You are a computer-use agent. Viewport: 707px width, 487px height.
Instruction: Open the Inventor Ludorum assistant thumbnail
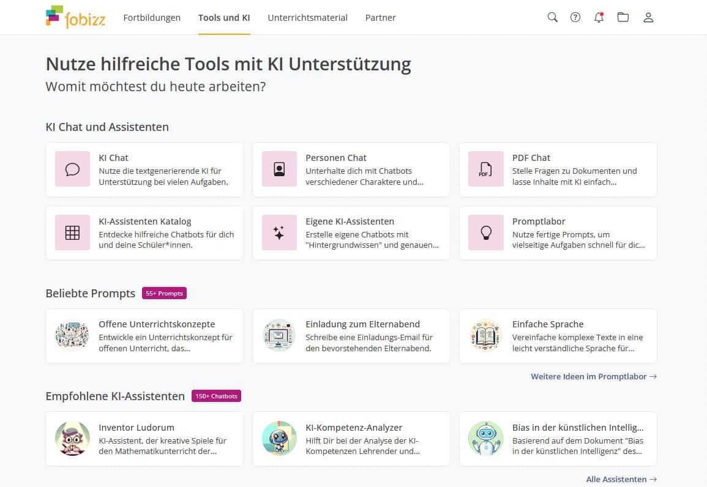[73, 439]
